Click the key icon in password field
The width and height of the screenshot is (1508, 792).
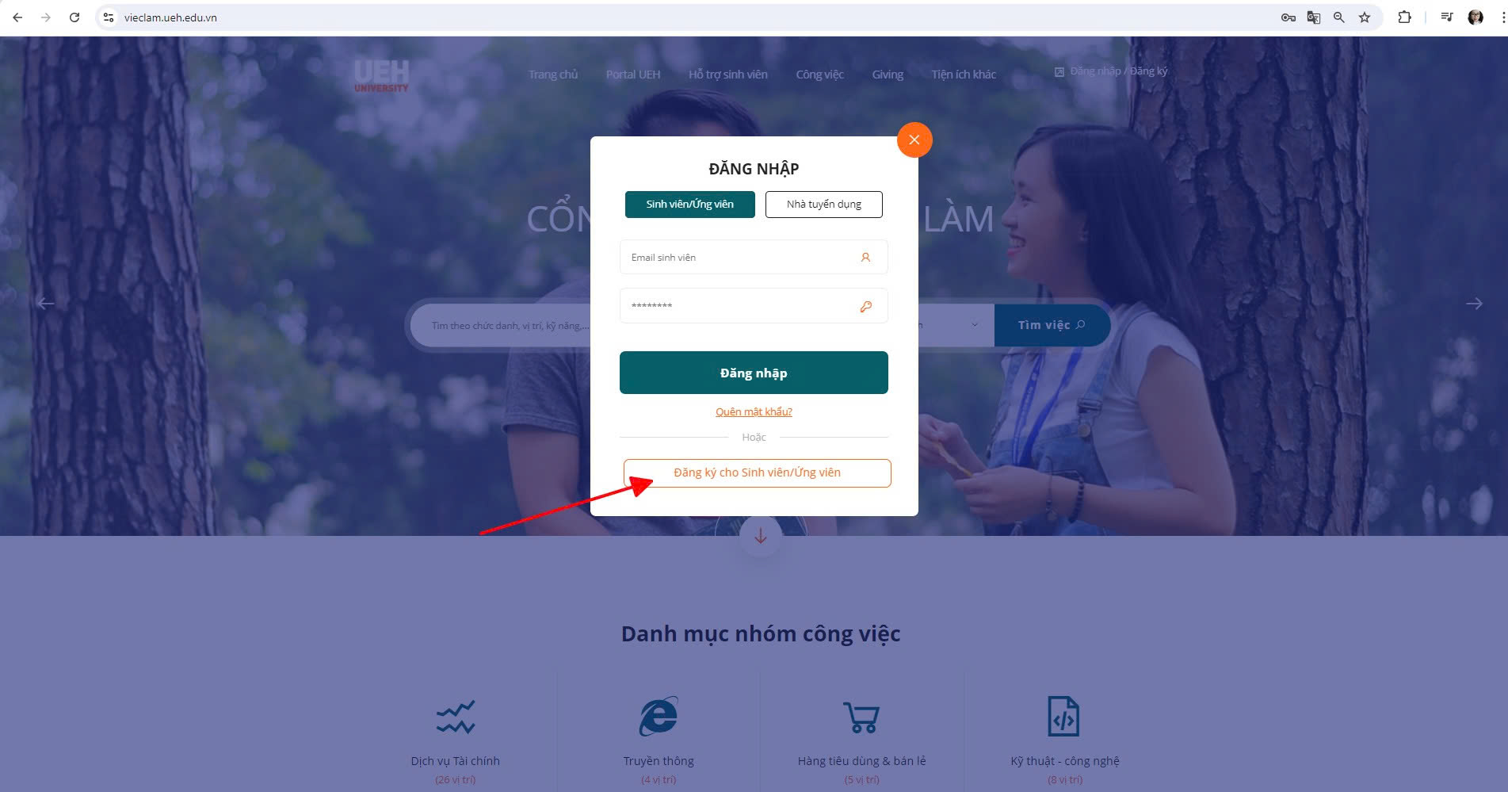[866, 306]
